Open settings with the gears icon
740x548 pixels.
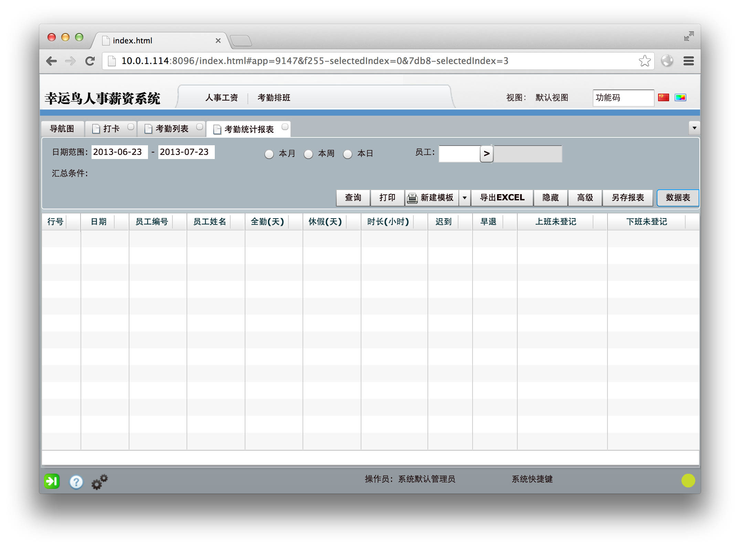(99, 482)
